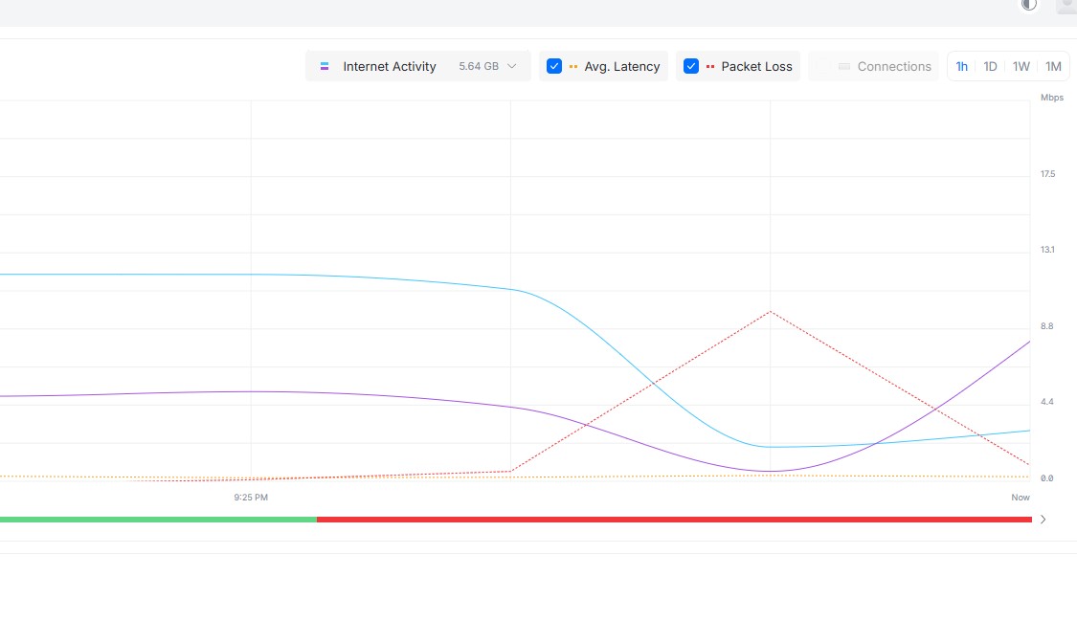Click the 5.64 GB usage total

coord(478,67)
